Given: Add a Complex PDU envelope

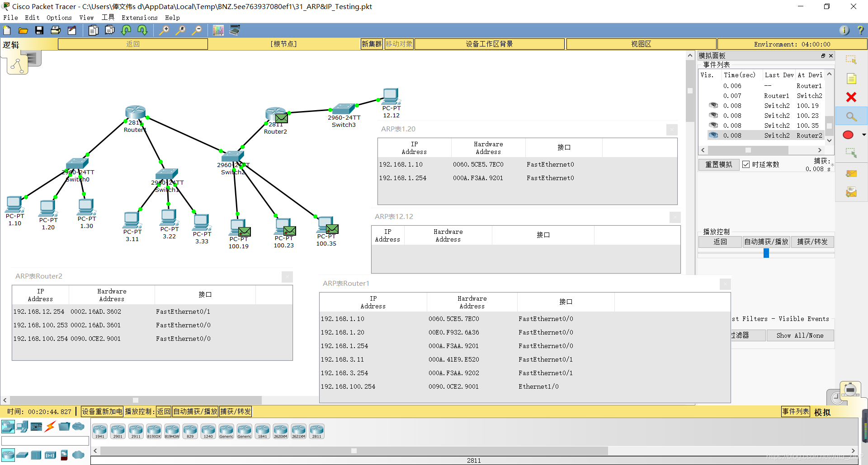Looking at the screenshot, I should tap(851, 192).
